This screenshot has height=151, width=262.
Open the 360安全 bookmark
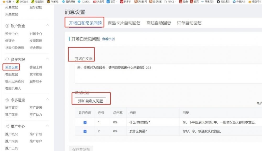(x=22, y=2)
